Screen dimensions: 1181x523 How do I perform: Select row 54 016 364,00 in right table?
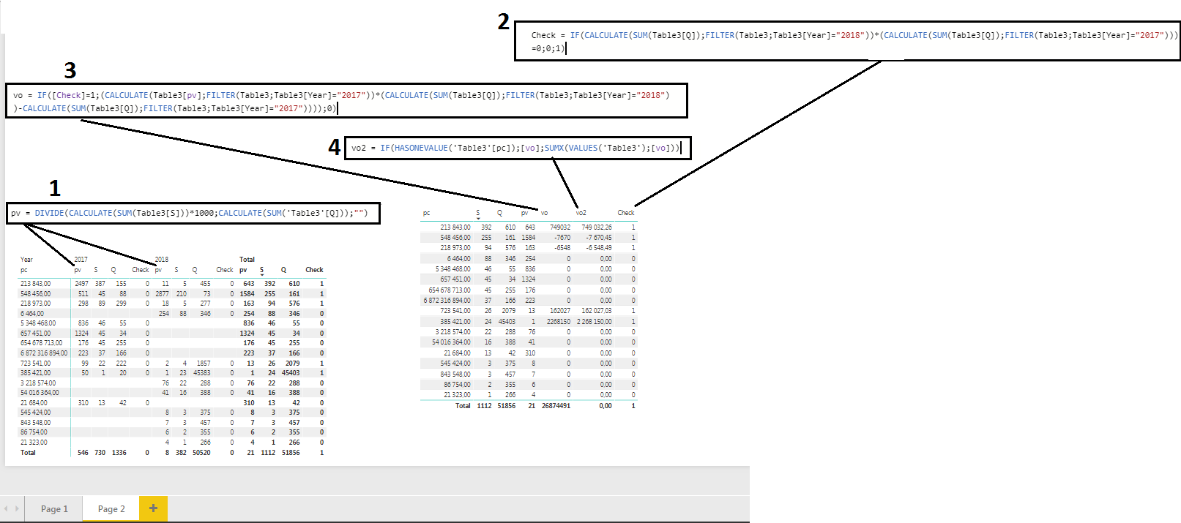(451, 342)
